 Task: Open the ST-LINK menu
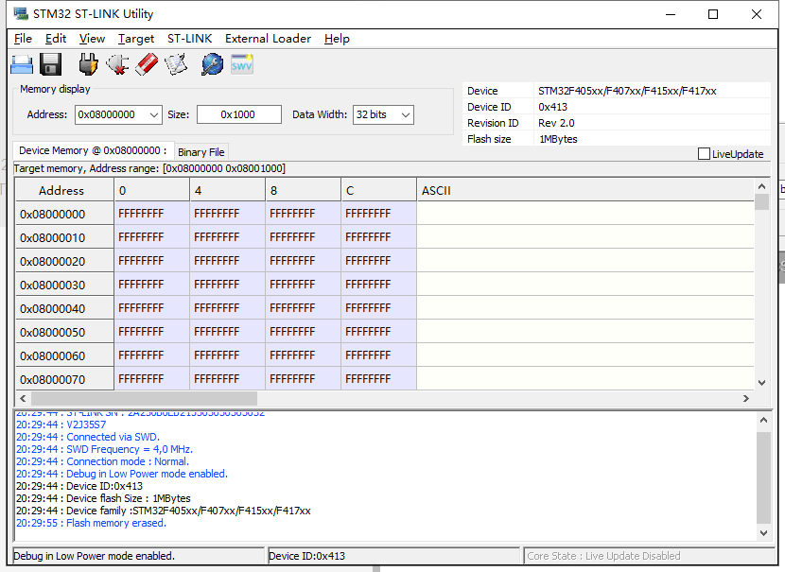pyautogui.click(x=188, y=39)
